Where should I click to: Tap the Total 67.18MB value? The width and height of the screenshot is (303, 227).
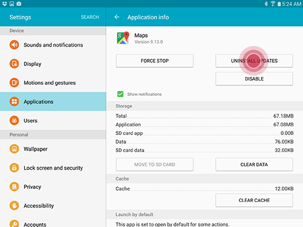pyautogui.click(x=283, y=116)
